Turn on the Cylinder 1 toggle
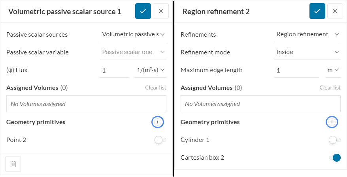The height and width of the screenshot is (177, 347). [x=334, y=140]
